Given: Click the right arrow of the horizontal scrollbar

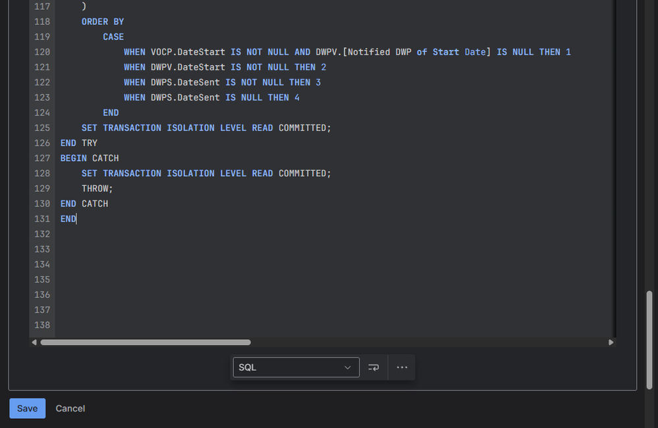Looking at the screenshot, I should [x=611, y=342].
